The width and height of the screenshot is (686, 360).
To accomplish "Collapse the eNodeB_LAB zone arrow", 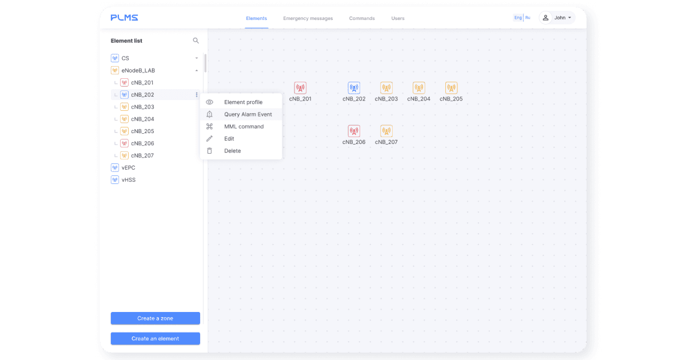I will 197,70.
